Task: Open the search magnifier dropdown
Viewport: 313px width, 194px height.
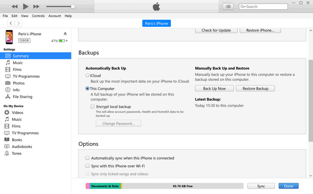Action: pos(243,7)
